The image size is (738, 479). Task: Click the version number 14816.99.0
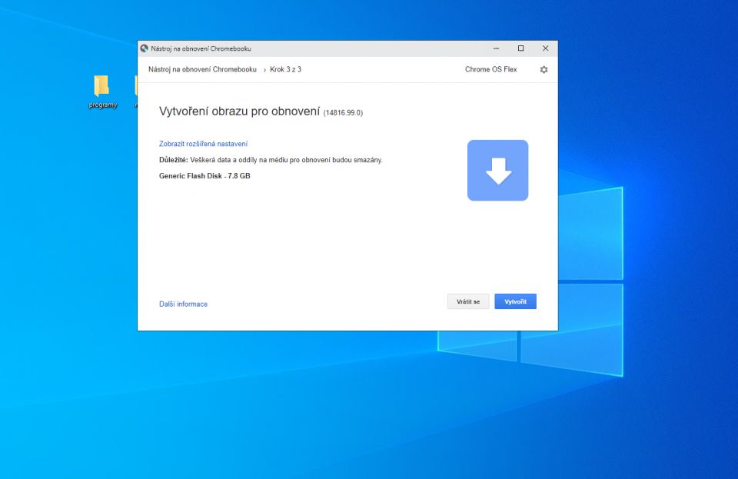click(x=343, y=113)
